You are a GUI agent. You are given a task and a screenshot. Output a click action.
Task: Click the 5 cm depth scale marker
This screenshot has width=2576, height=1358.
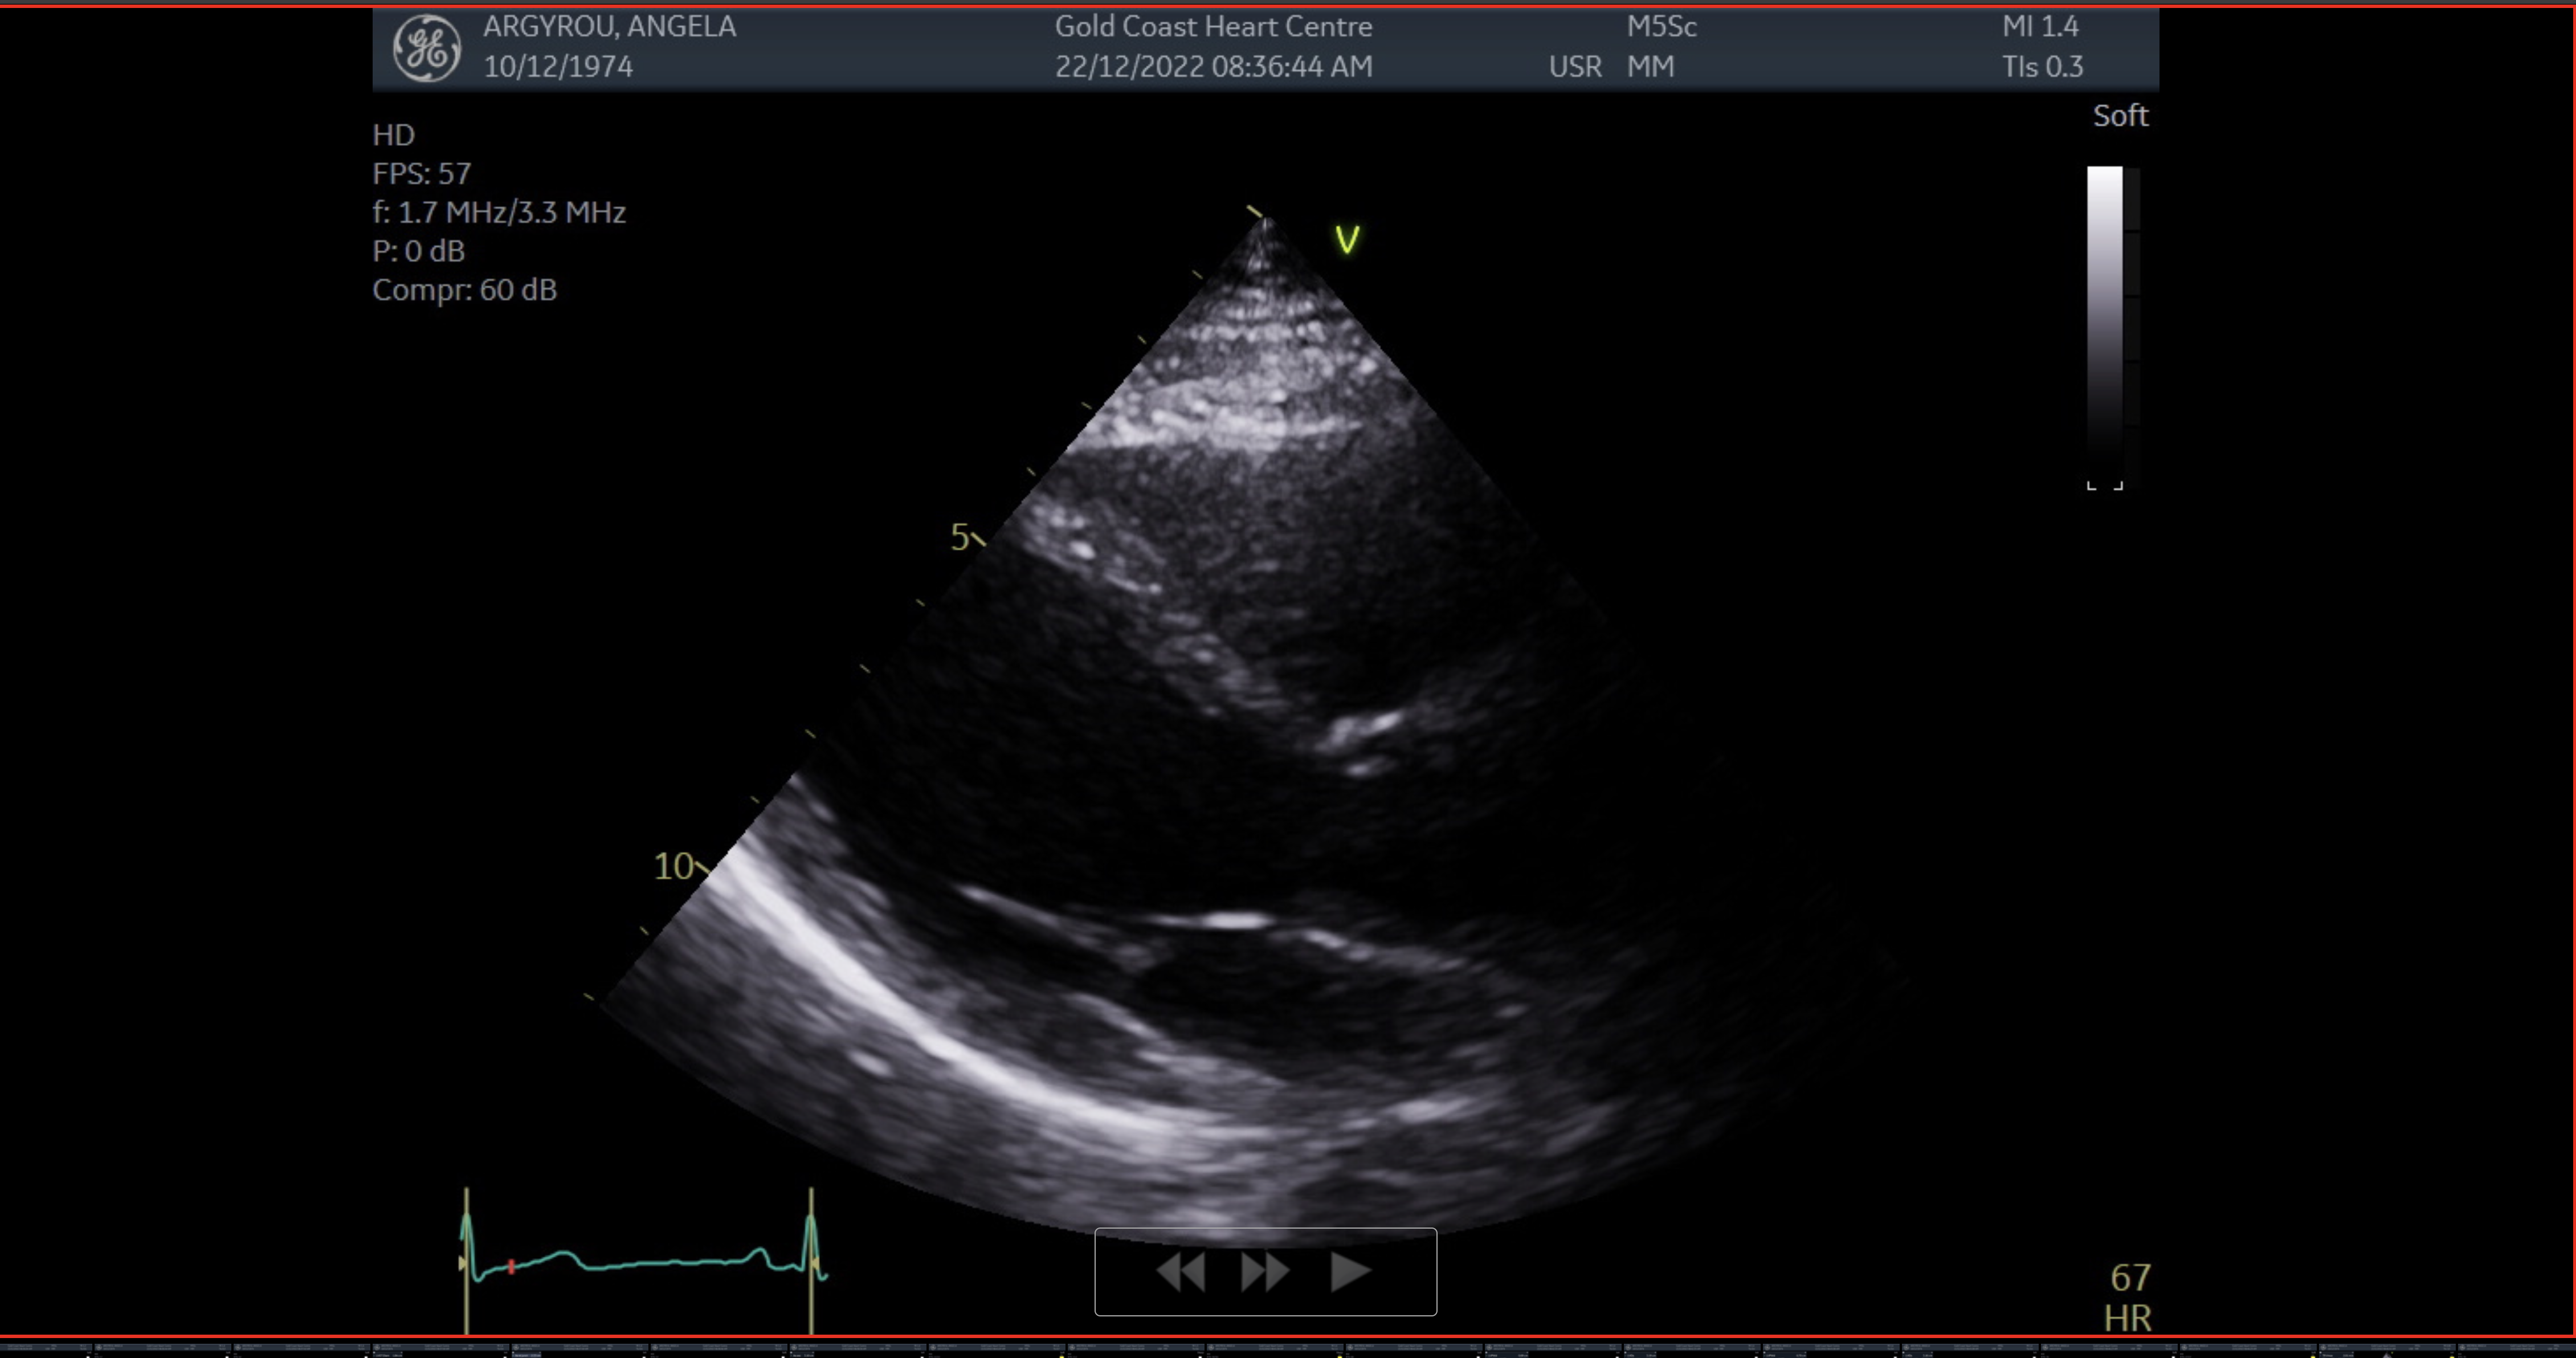coord(960,538)
